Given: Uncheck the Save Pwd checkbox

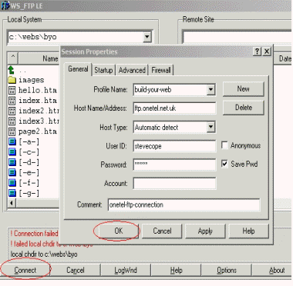Looking at the screenshot, I should 224,164.
